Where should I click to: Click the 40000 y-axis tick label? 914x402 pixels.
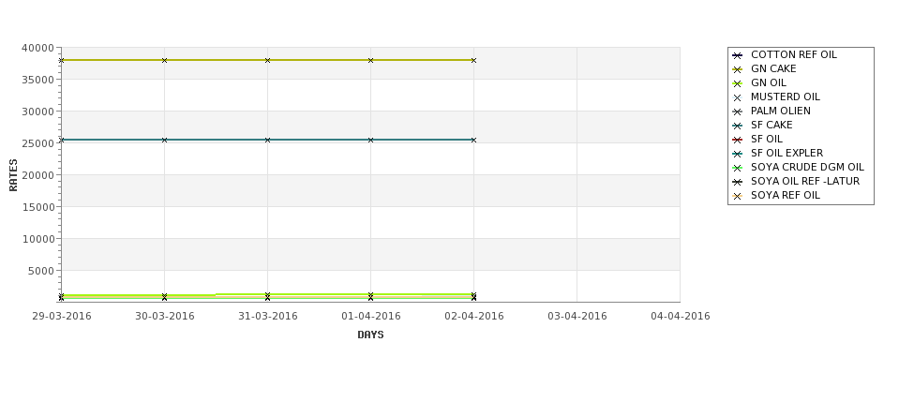point(37,48)
